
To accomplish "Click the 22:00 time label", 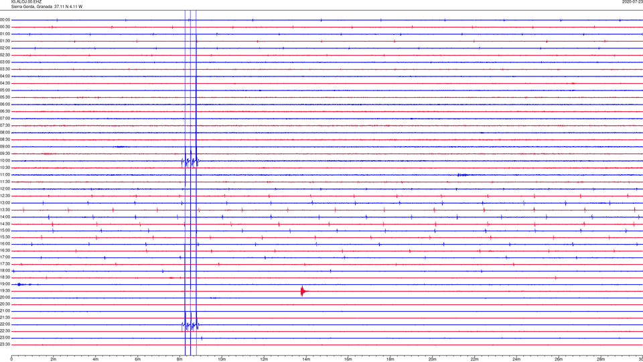I will (5, 324).
